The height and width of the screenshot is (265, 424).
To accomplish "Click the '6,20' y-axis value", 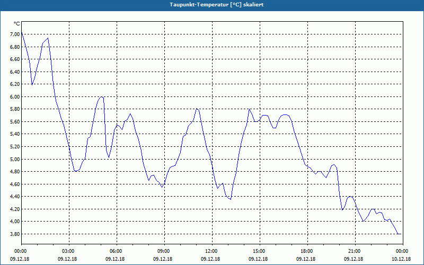I will coord(15,84).
